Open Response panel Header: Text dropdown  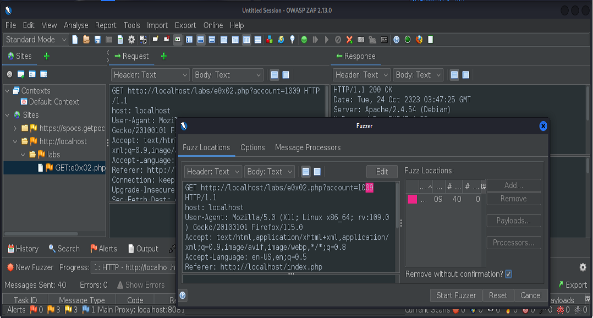tap(361, 75)
